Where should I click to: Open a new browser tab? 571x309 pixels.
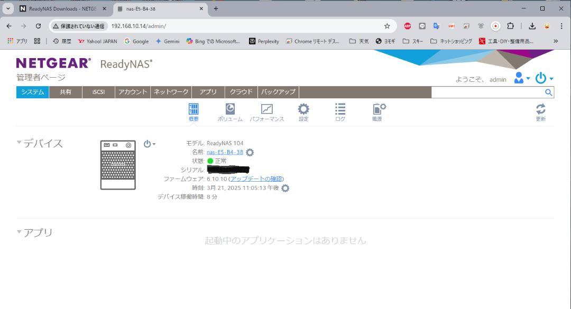tap(216, 9)
